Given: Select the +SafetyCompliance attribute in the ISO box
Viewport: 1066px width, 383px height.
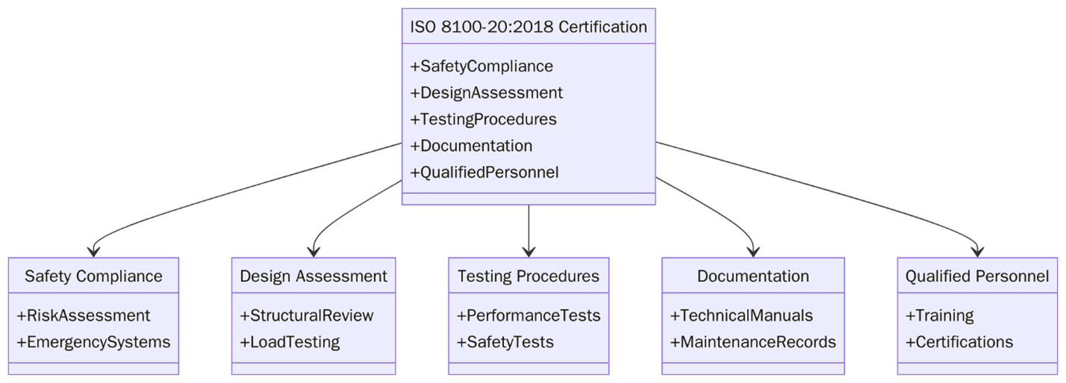Looking at the screenshot, I should (x=482, y=66).
